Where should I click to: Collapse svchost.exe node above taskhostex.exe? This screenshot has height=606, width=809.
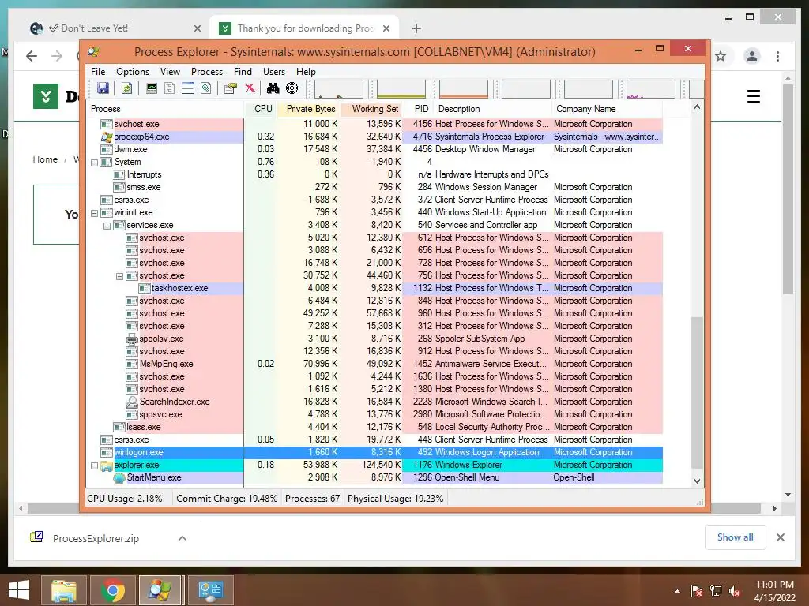click(x=120, y=276)
